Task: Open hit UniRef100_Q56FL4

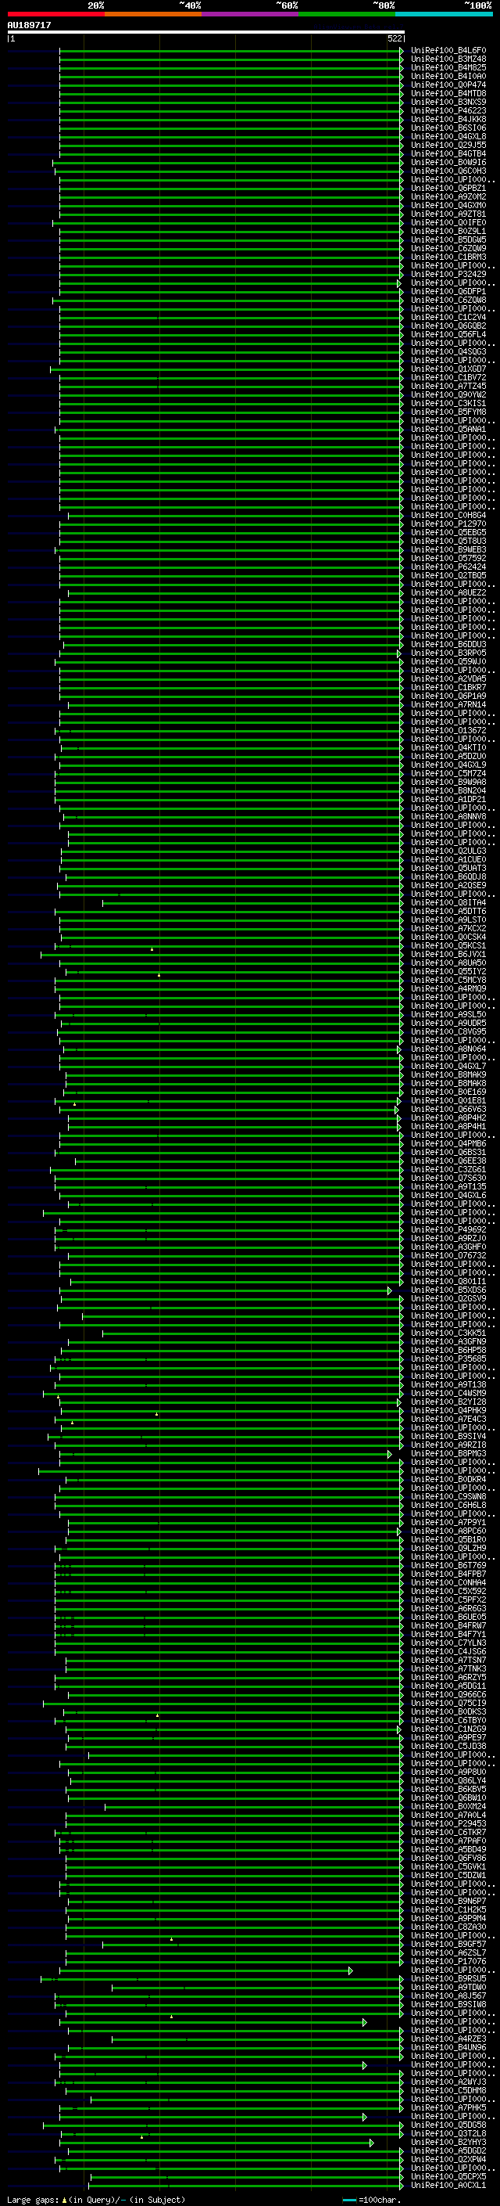Action: pos(448,335)
